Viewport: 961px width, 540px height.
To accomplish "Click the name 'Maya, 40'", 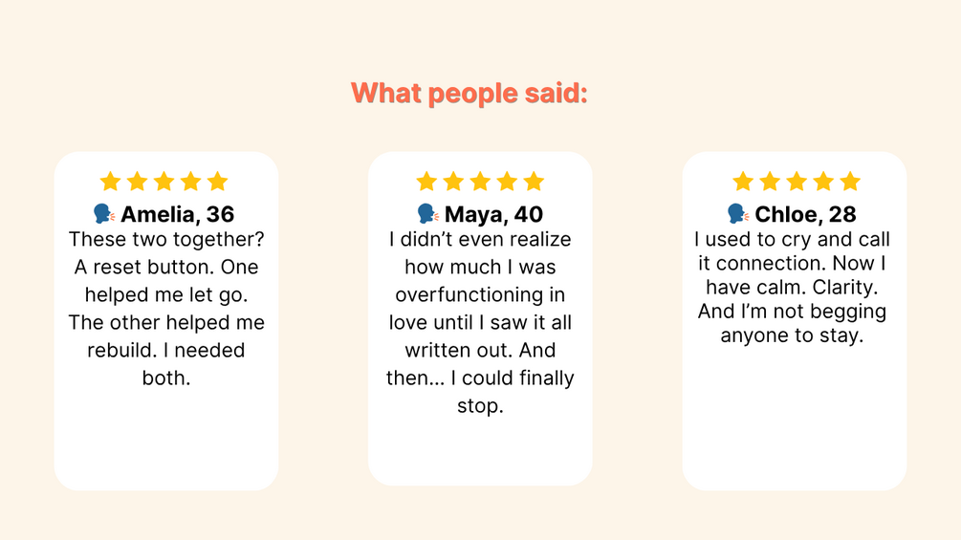I will click(493, 214).
